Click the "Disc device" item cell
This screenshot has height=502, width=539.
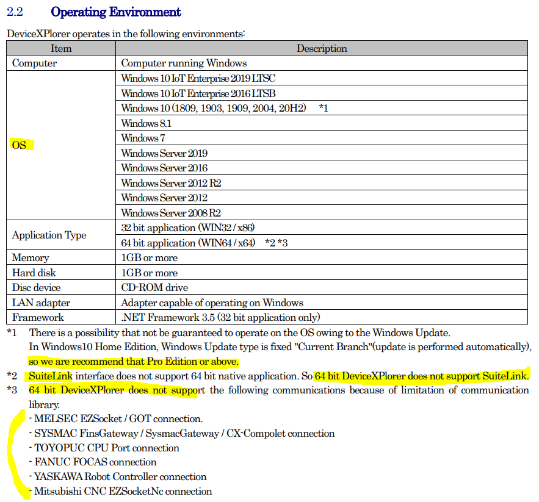[x=61, y=287]
